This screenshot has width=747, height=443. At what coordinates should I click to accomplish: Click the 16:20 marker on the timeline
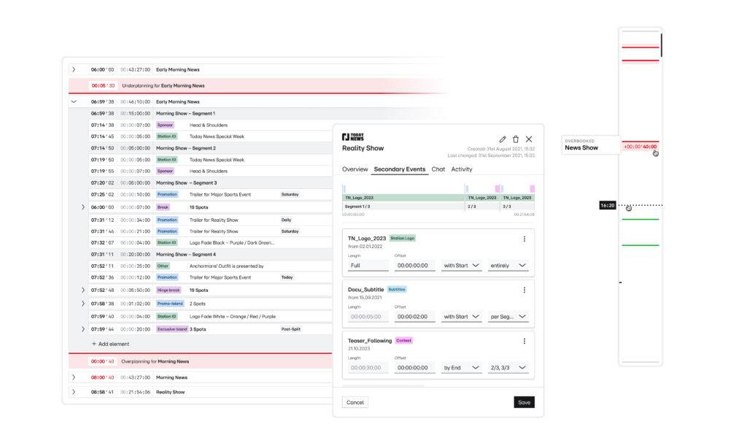click(607, 206)
